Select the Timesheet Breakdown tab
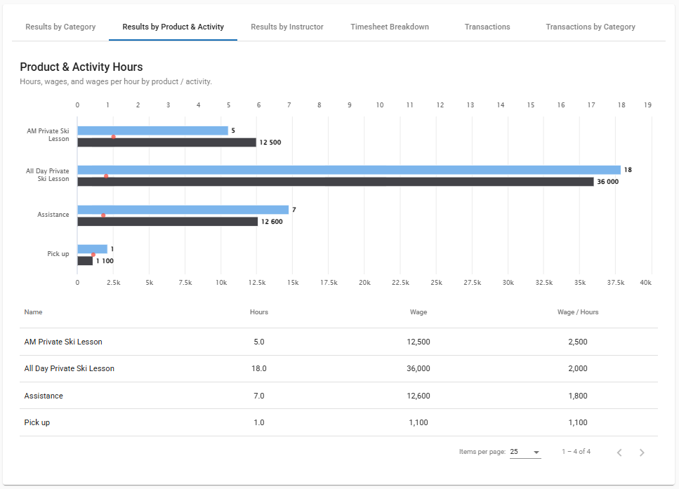The image size is (679, 489). coord(390,27)
